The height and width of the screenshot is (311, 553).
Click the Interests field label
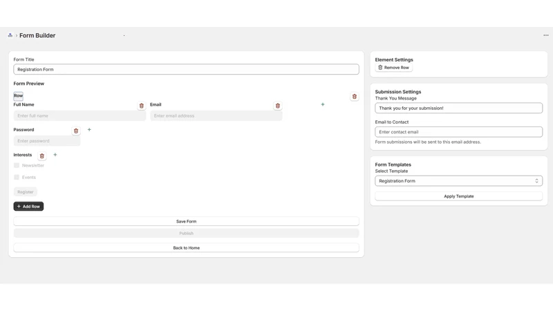pos(23,155)
